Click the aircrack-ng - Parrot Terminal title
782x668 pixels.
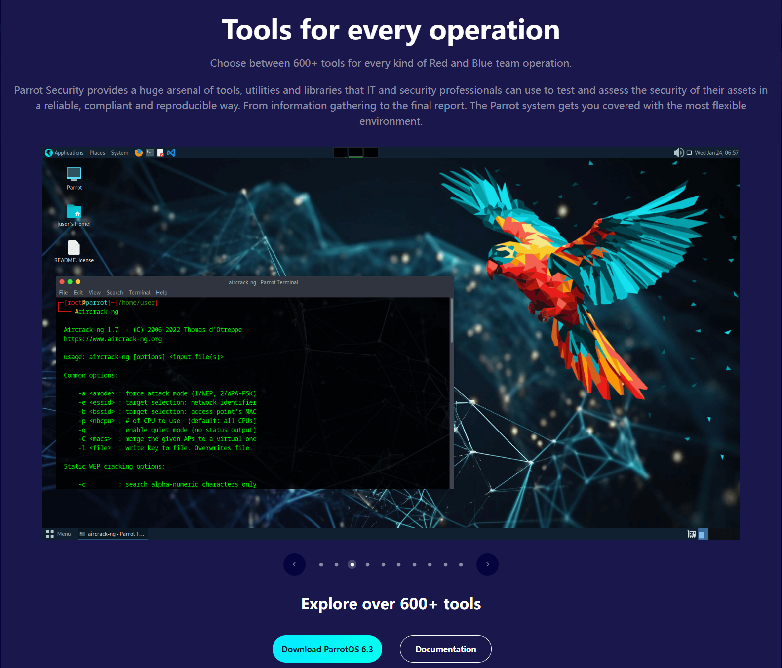pyautogui.click(x=264, y=282)
